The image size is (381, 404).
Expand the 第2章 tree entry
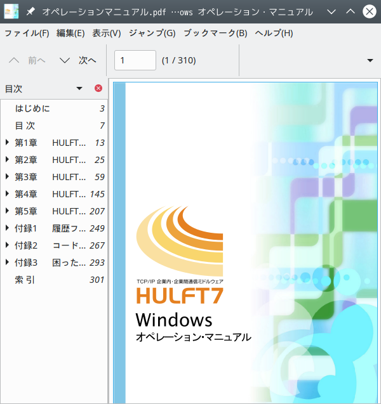[7, 159]
